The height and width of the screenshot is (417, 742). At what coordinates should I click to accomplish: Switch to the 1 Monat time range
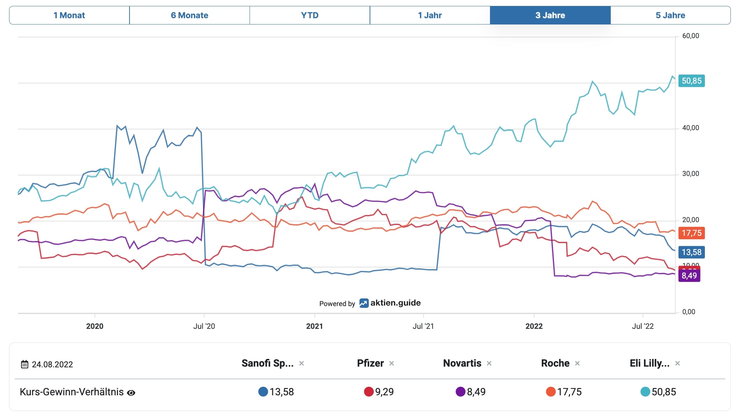click(x=69, y=15)
